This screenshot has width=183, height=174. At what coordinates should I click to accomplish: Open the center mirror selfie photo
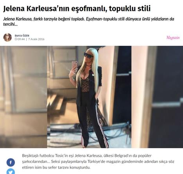coord(89,97)
